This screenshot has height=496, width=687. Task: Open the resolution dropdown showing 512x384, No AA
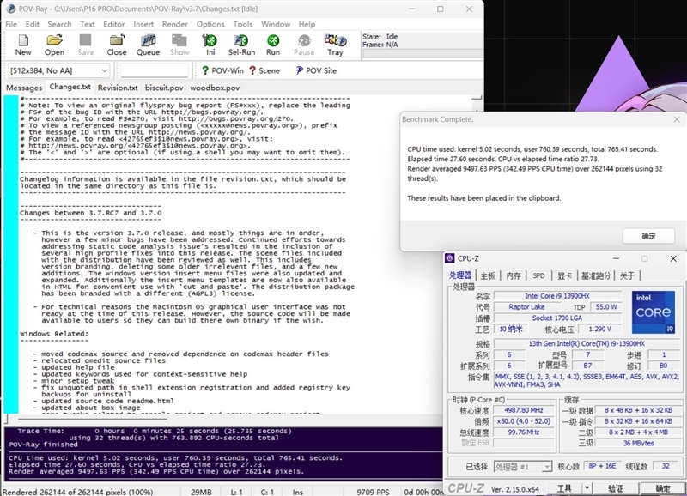pos(58,70)
